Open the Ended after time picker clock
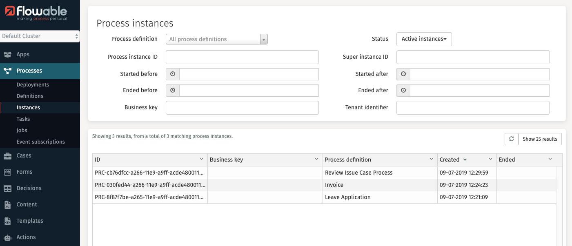Screen dimensions: 572x246 (x=403, y=90)
